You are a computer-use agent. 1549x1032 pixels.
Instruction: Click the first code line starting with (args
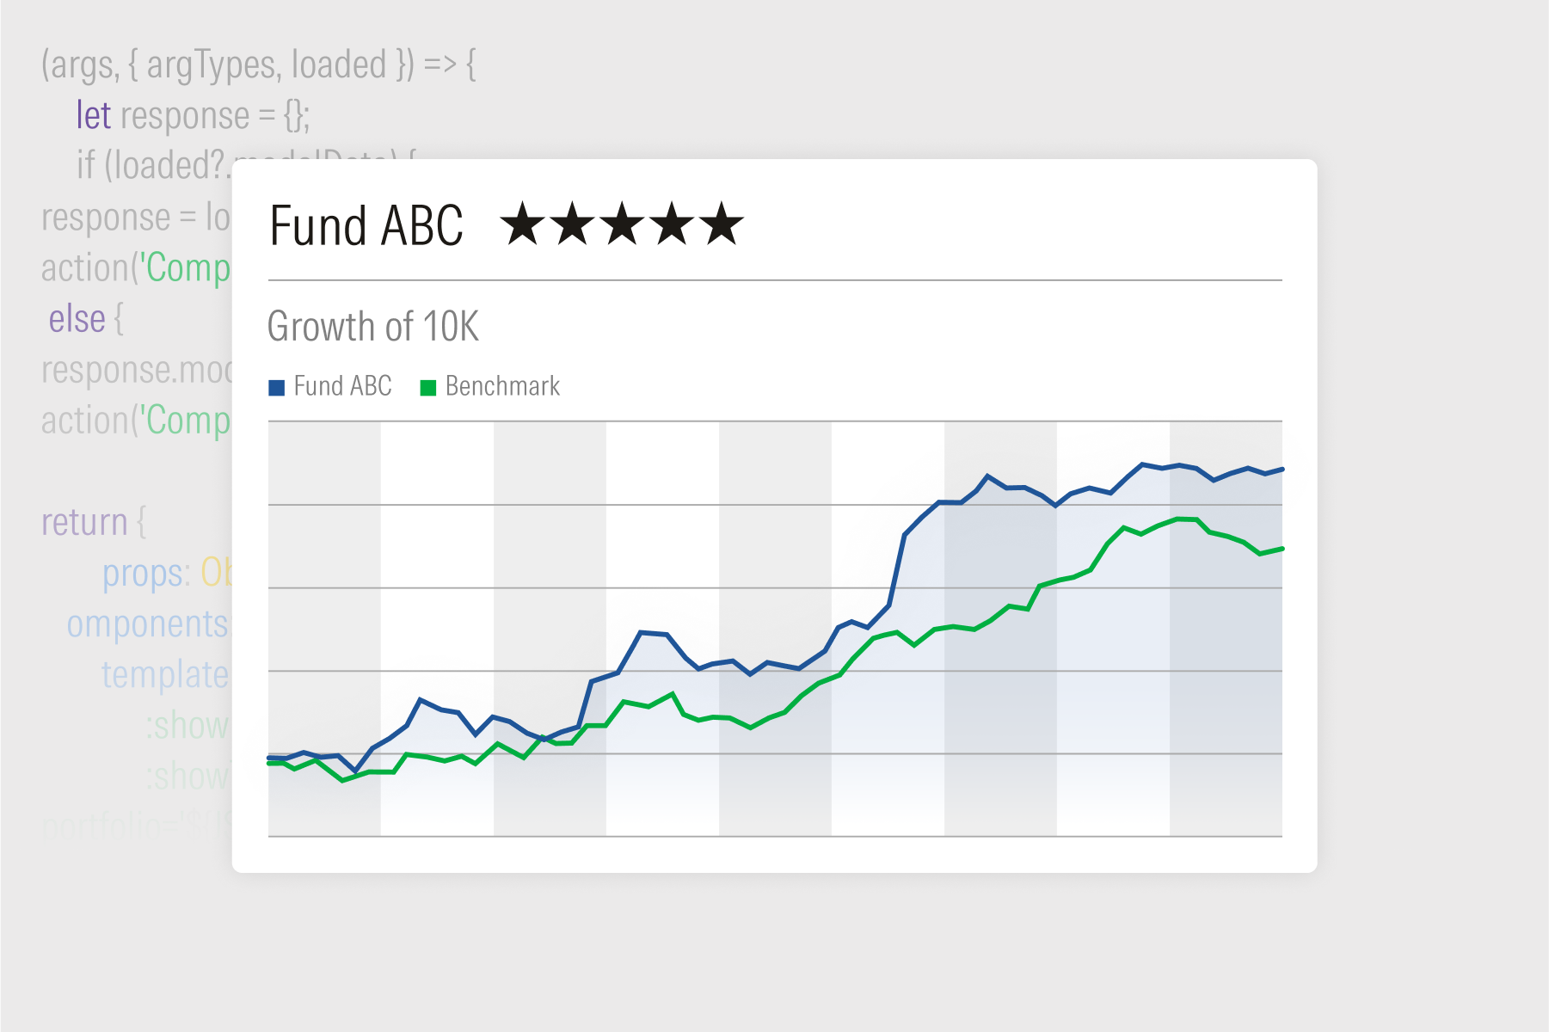click(x=258, y=65)
